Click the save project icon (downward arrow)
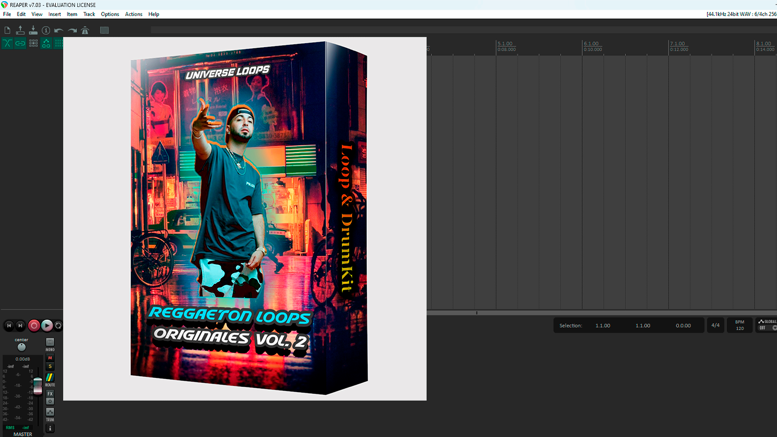777x437 pixels. [x=33, y=30]
